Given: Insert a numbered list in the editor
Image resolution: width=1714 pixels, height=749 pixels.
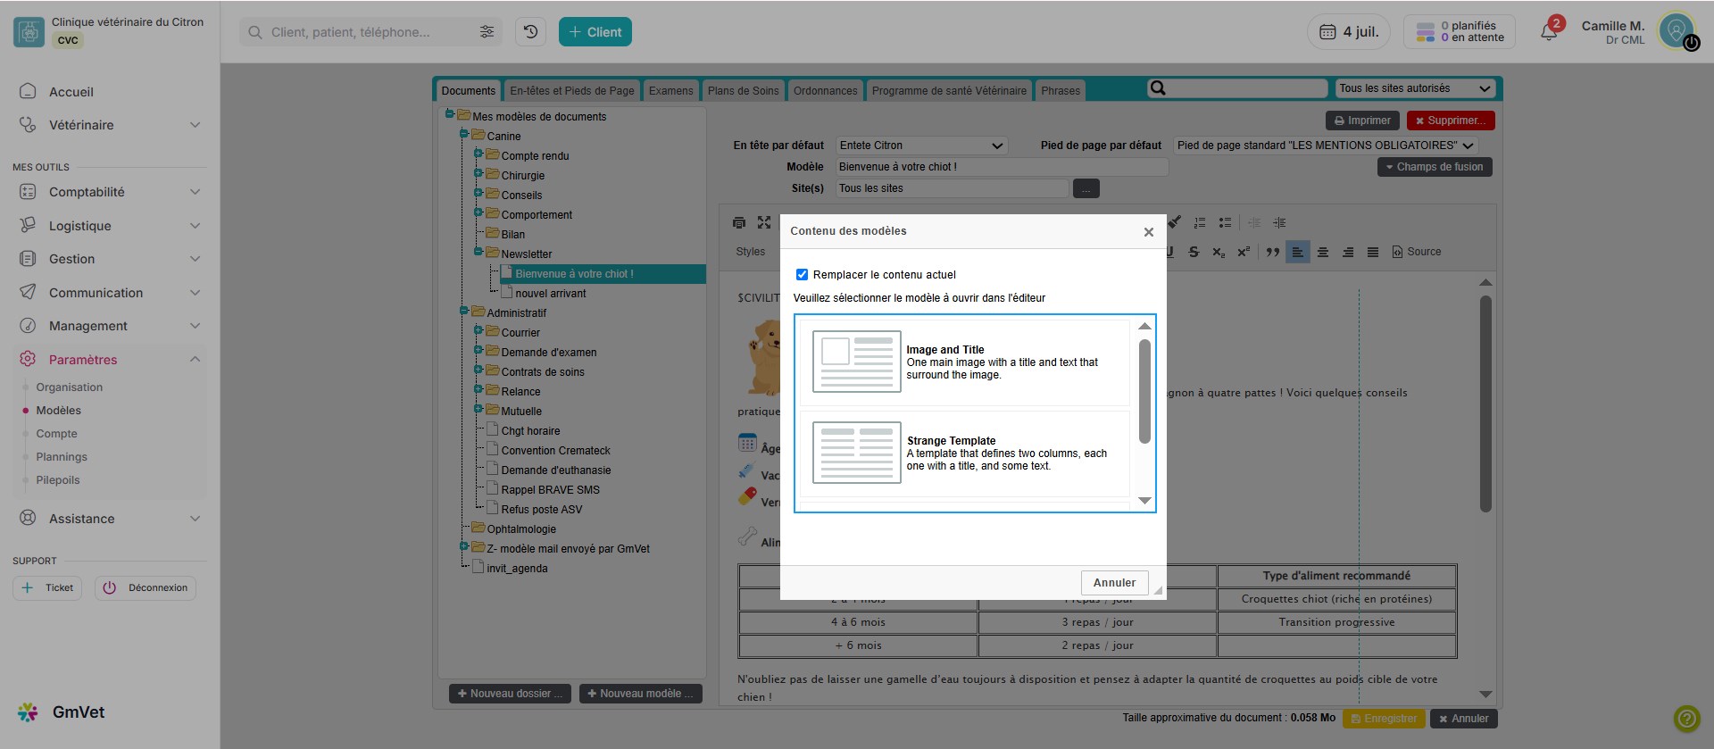Looking at the screenshot, I should point(1200,222).
